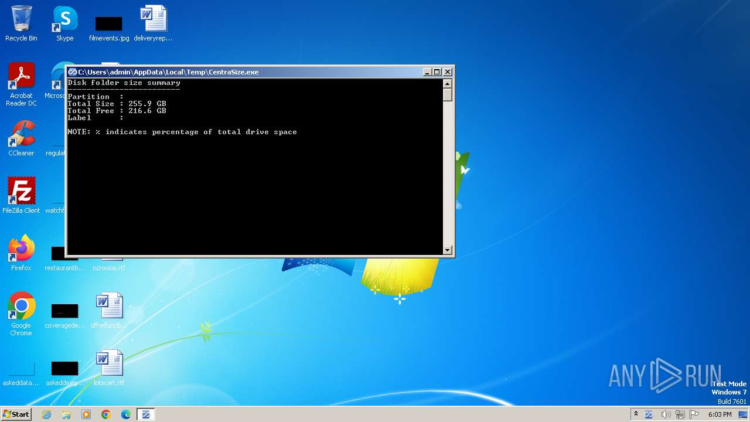This screenshot has width=750, height=422.
Task: Click console scrollbar up arrow
Action: (x=448, y=84)
